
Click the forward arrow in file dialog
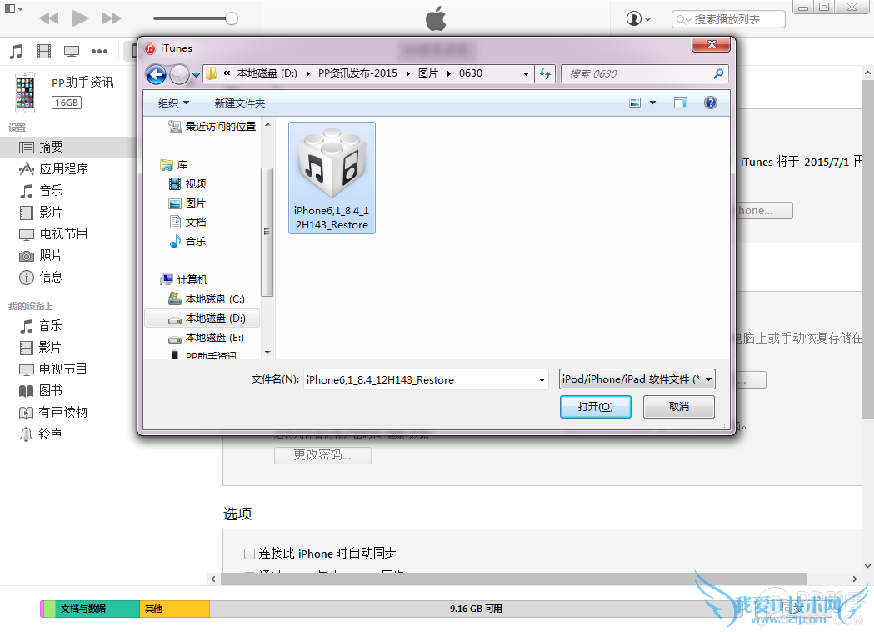[179, 74]
